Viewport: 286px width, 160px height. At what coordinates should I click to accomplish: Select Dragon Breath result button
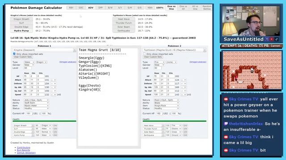tap(21, 19)
